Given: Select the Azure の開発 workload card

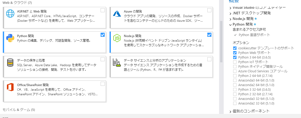Looking at the screenshot, I should coord(161,18).
